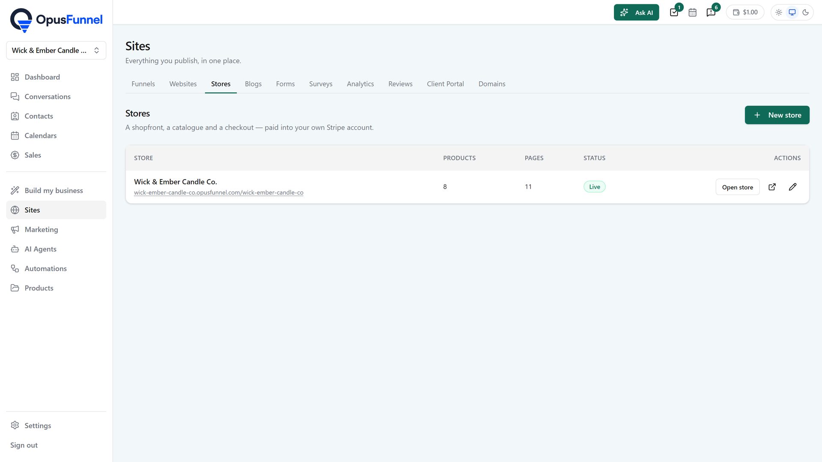Click the $1.00 wallet balance button
This screenshot has height=462, width=822.
tap(745, 12)
